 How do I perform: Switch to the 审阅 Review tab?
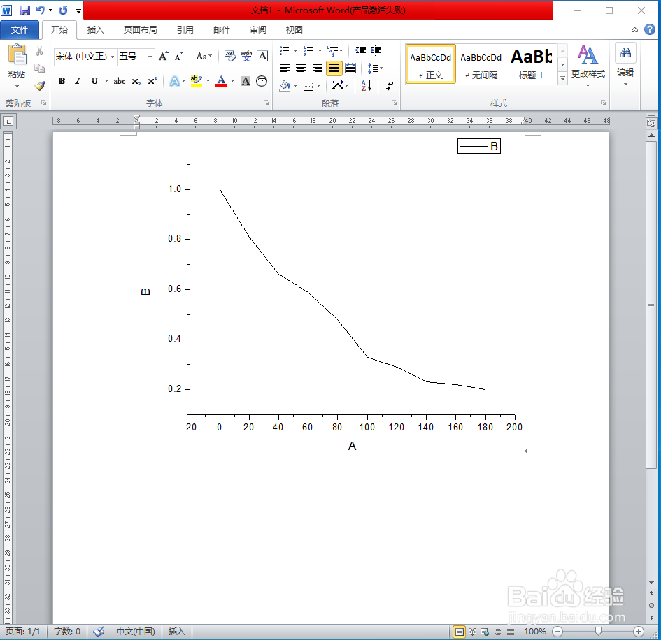pyautogui.click(x=258, y=30)
